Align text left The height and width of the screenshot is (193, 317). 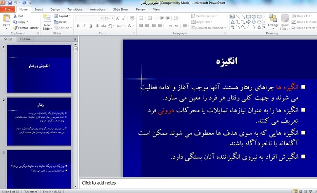[141, 26]
